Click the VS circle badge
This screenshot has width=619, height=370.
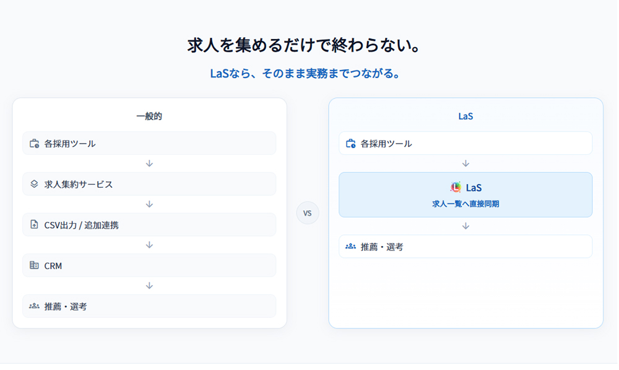pyautogui.click(x=308, y=213)
